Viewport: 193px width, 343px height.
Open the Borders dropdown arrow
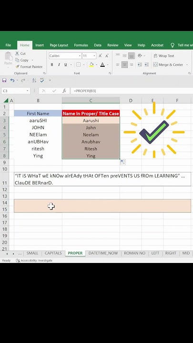(x=83, y=65)
